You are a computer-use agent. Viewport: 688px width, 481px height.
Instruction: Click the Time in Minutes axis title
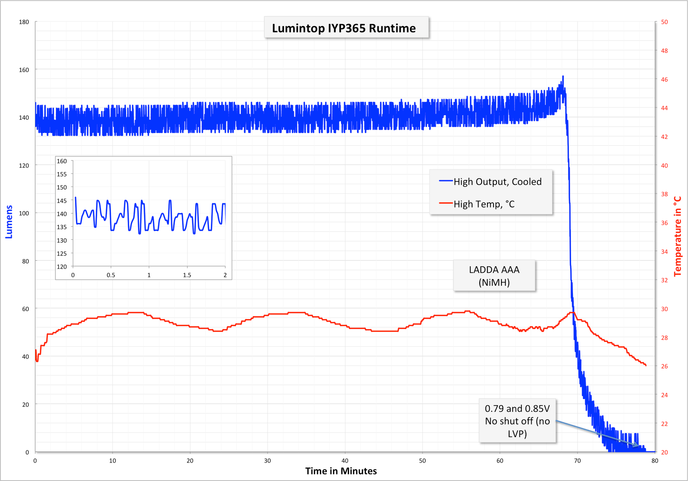point(341,471)
